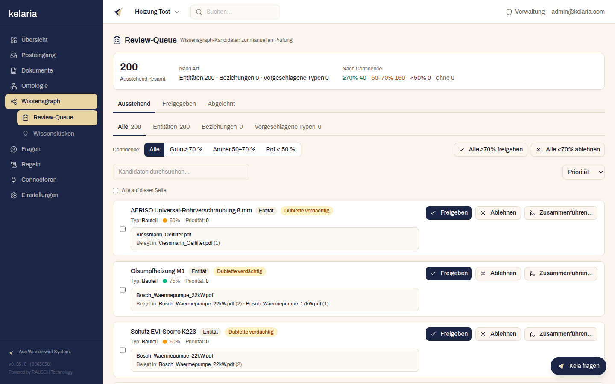Open the Heizung Test workspace dropdown
Image resolution: width=615 pixels, height=384 pixels.
[x=157, y=12]
